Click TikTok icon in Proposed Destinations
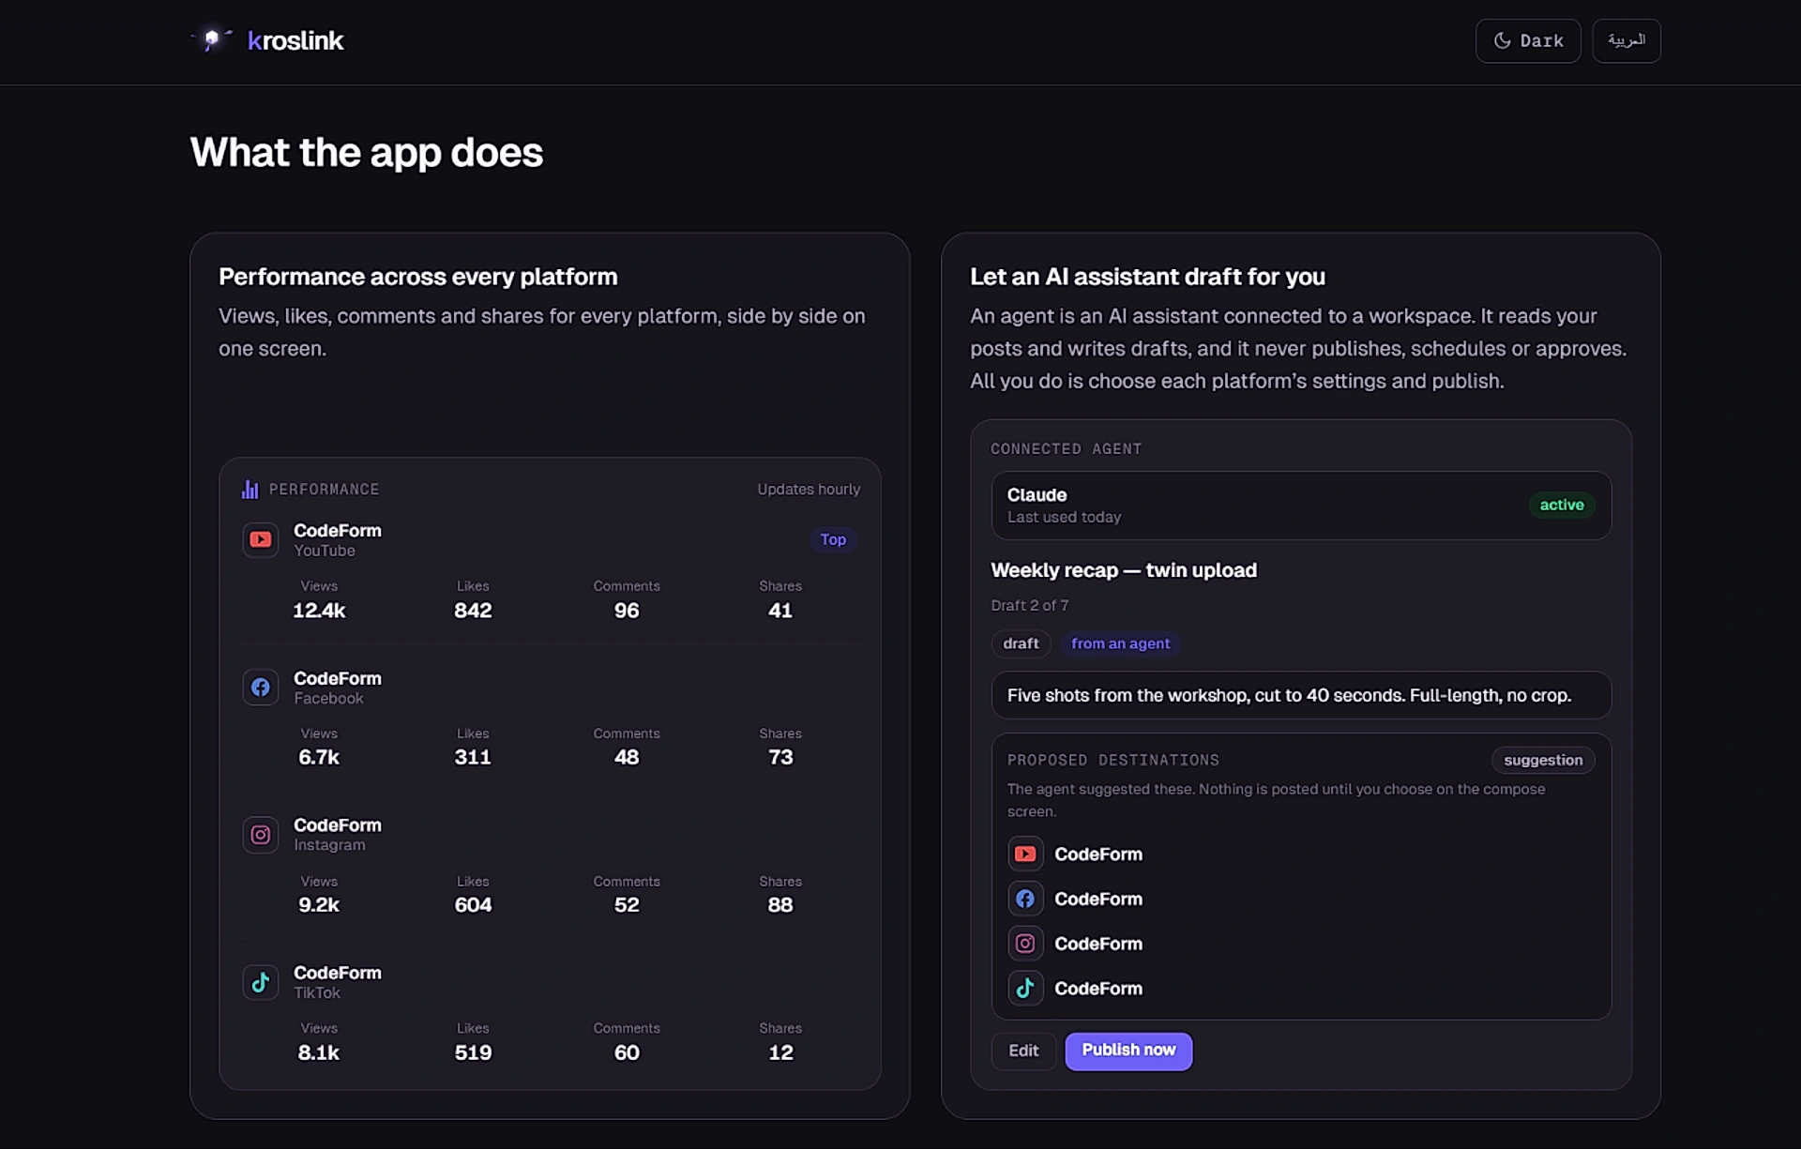The height and width of the screenshot is (1149, 1801). 1025,989
